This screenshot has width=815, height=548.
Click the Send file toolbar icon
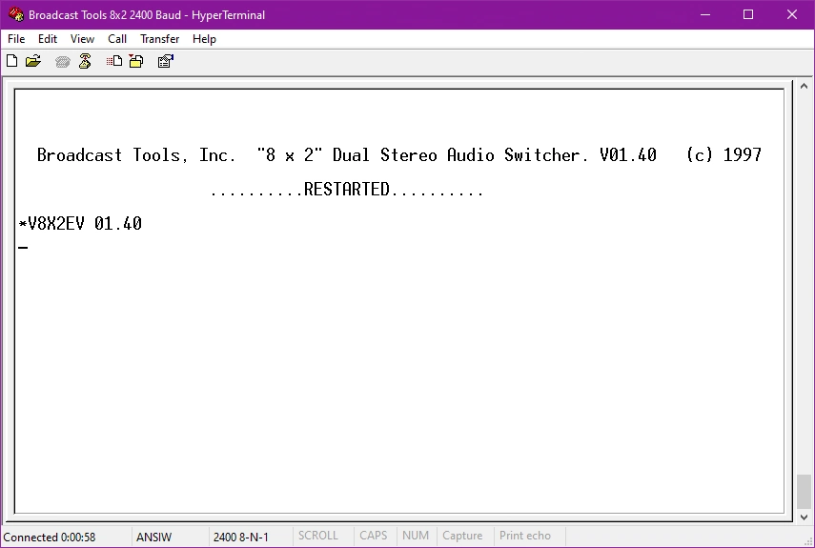point(113,61)
